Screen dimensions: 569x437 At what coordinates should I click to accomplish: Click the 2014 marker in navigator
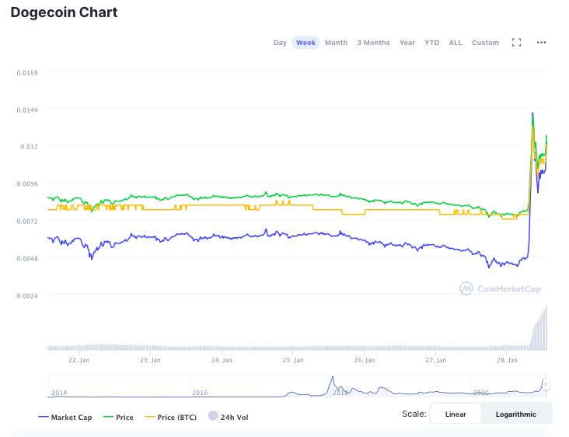pos(59,393)
